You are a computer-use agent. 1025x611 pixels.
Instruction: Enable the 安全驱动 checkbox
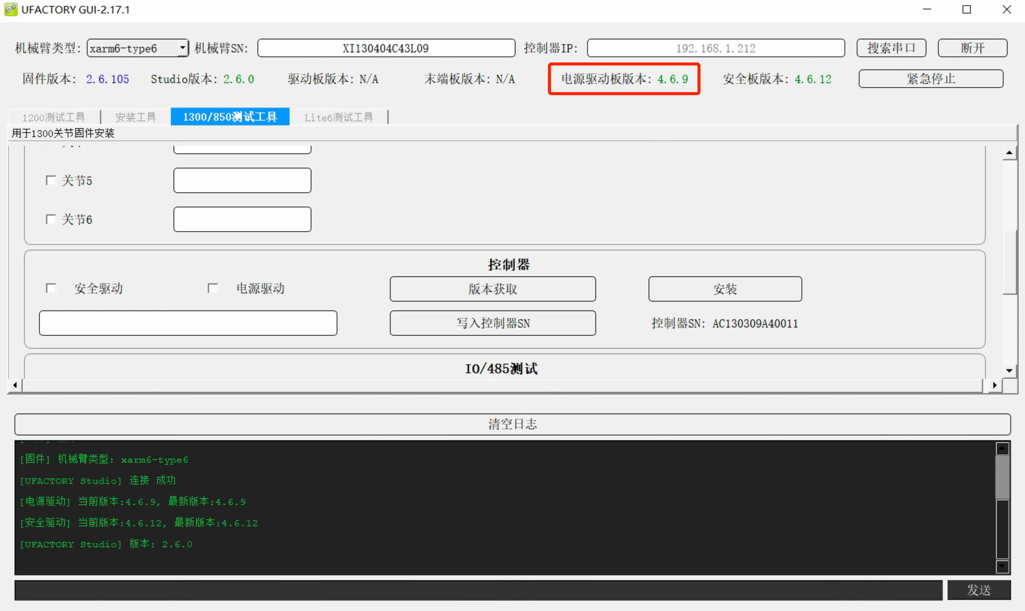51,289
